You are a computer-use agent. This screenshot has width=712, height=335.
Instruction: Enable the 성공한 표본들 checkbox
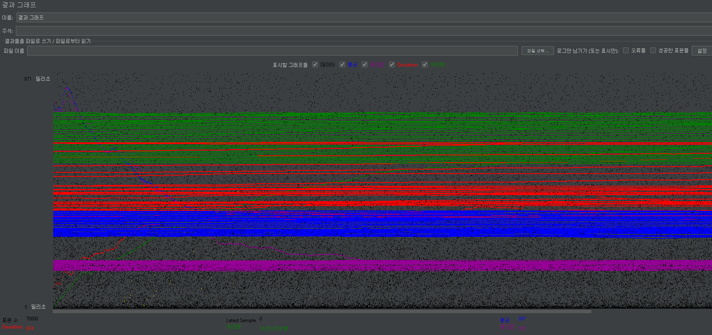coord(653,50)
